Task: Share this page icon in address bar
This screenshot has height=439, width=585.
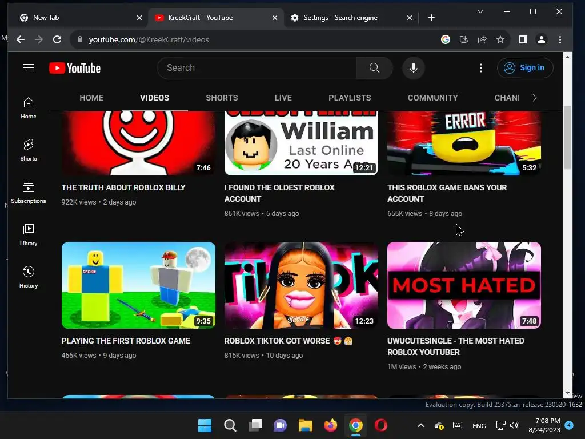Action: (x=482, y=39)
